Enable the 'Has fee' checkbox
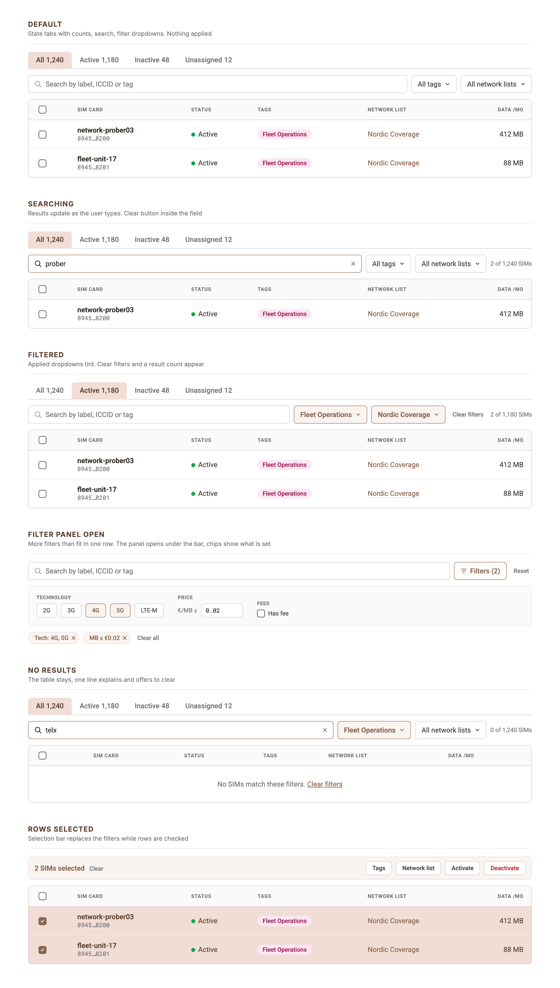The image size is (560, 988). [261, 613]
